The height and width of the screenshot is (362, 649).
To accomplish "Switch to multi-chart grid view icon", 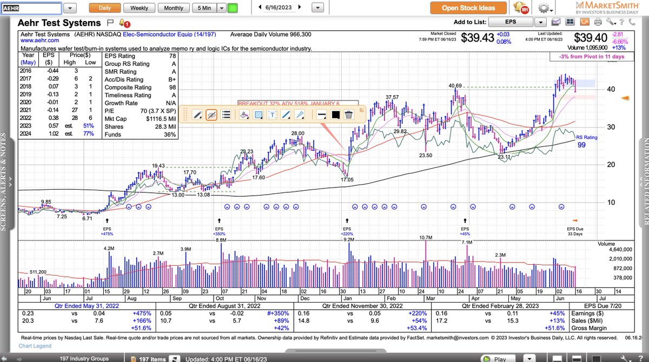I will pos(570,22).
